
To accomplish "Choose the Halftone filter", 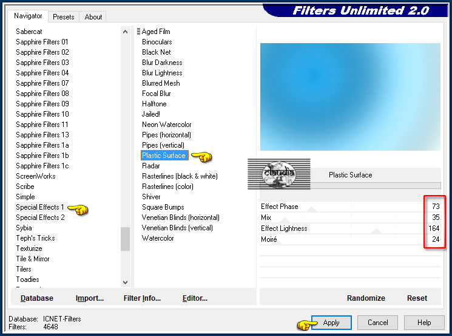I will pos(154,104).
